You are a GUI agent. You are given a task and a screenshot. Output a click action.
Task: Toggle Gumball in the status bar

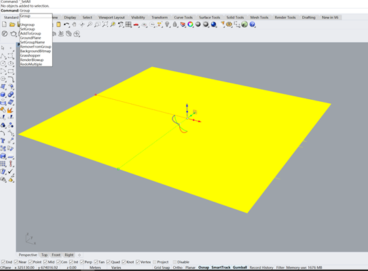pos(240,268)
